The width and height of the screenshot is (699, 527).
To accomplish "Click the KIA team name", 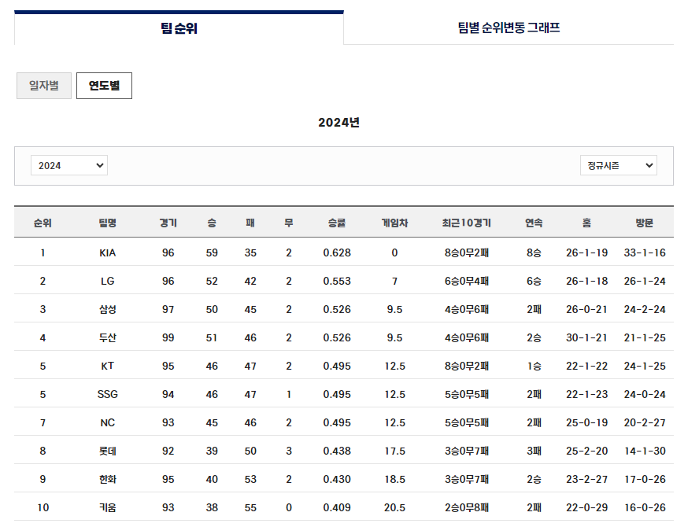I will [x=107, y=252].
